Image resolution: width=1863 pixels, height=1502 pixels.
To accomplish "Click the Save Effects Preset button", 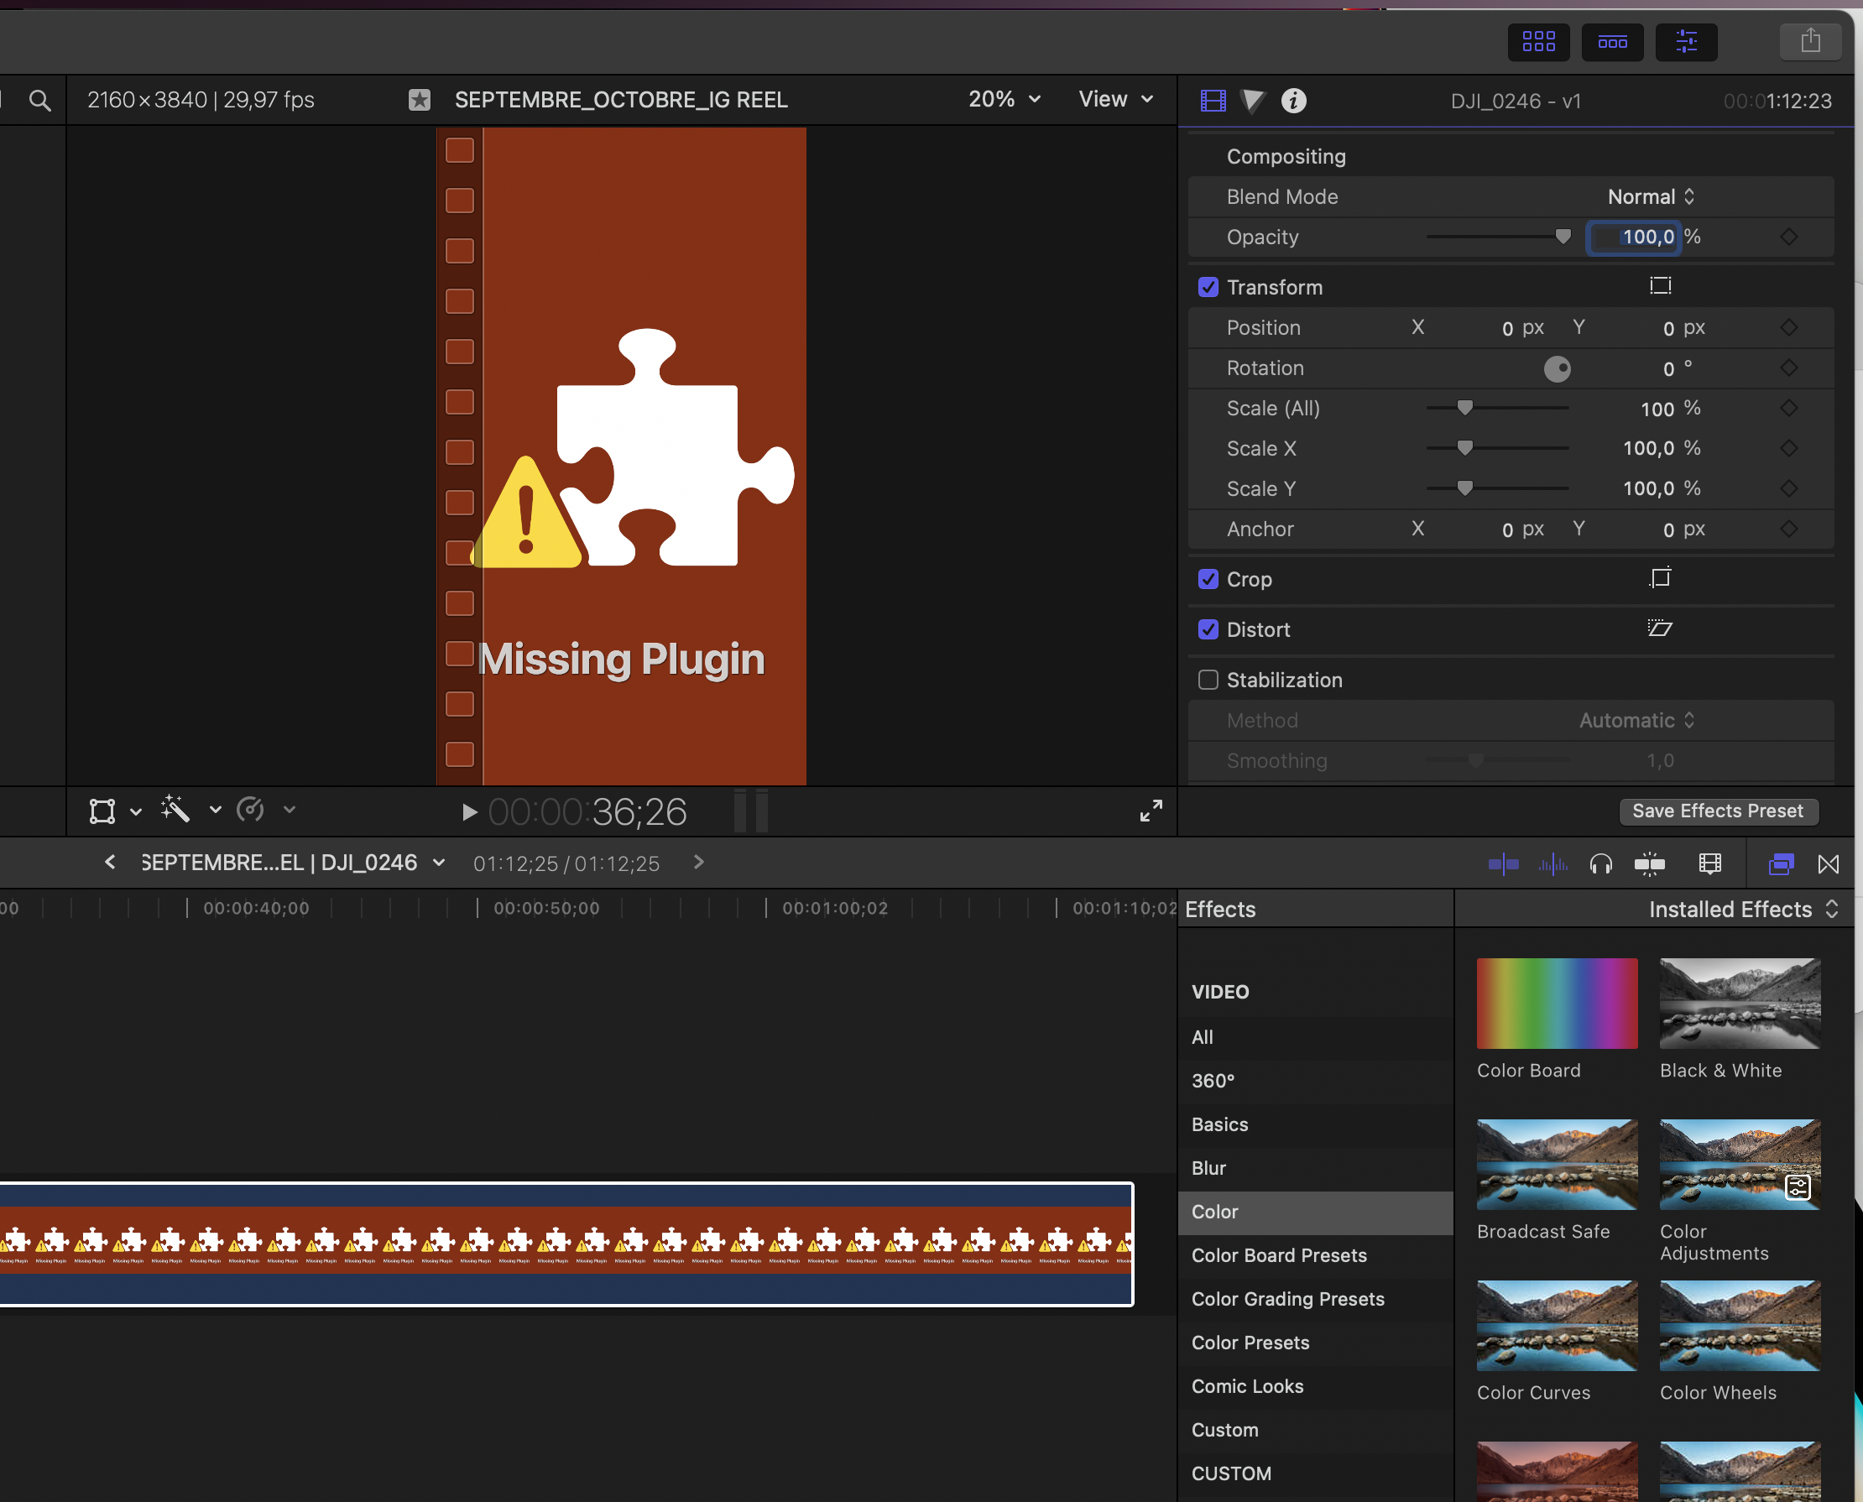I will pos(1717,811).
